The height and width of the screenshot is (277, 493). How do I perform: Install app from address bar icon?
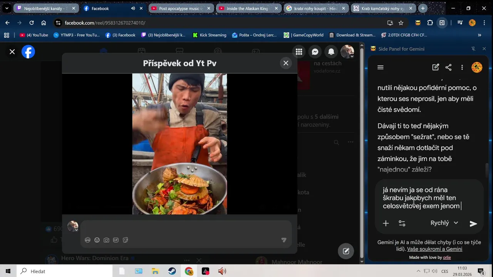tap(390, 23)
